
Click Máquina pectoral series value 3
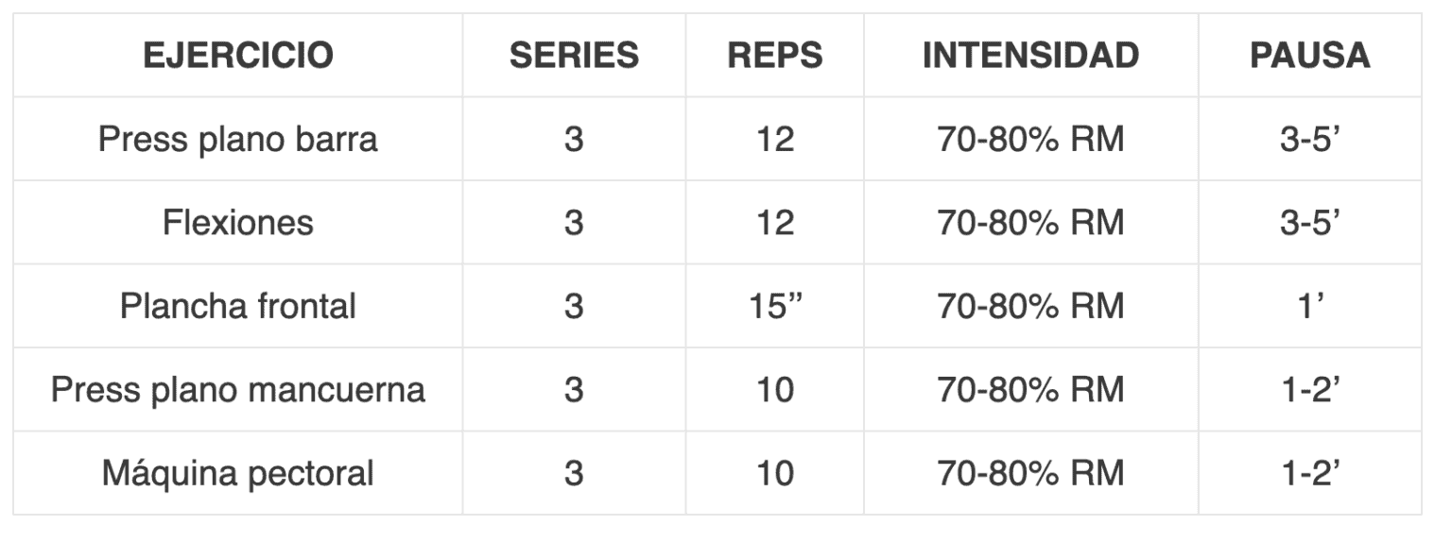click(574, 472)
